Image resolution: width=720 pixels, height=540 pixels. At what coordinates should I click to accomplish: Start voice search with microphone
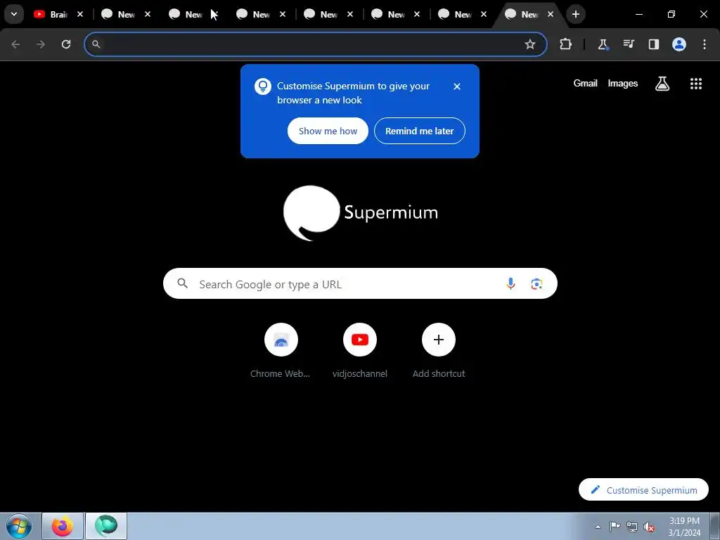[510, 284]
